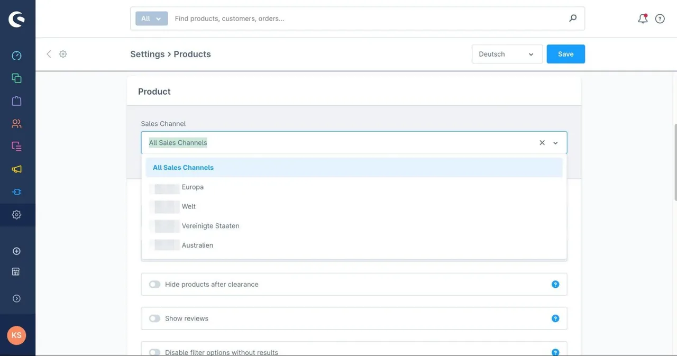Open the Marketing megaphone icon
The height and width of the screenshot is (356, 677).
point(16,169)
